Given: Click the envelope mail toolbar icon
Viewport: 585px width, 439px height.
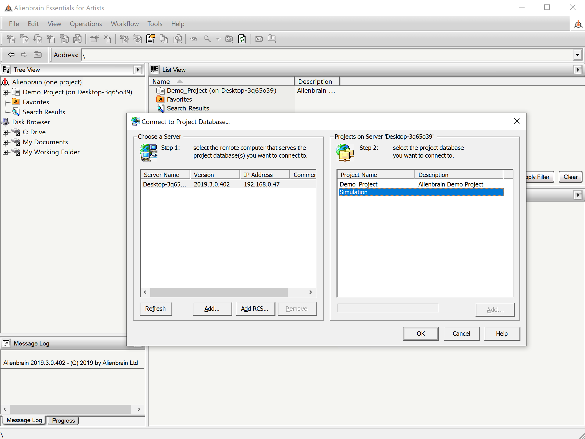Looking at the screenshot, I should tap(259, 39).
